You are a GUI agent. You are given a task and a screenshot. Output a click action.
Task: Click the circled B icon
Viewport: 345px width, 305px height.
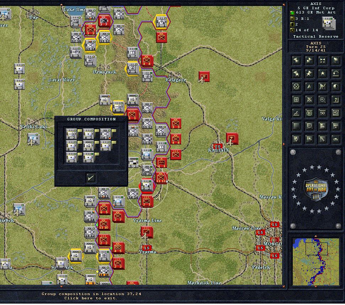(x=309, y=113)
